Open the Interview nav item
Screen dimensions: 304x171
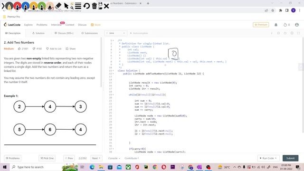click(x=56, y=25)
